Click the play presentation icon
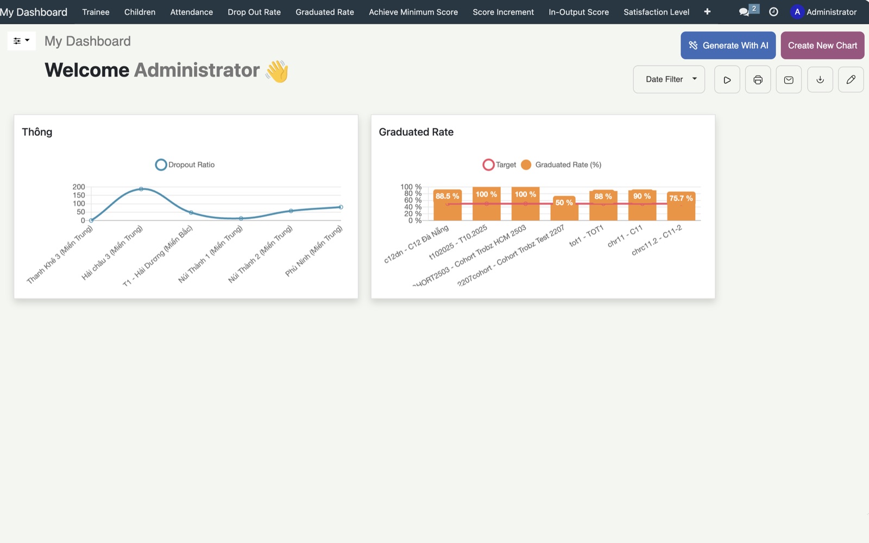The height and width of the screenshot is (543, 869). click(727, 80)
